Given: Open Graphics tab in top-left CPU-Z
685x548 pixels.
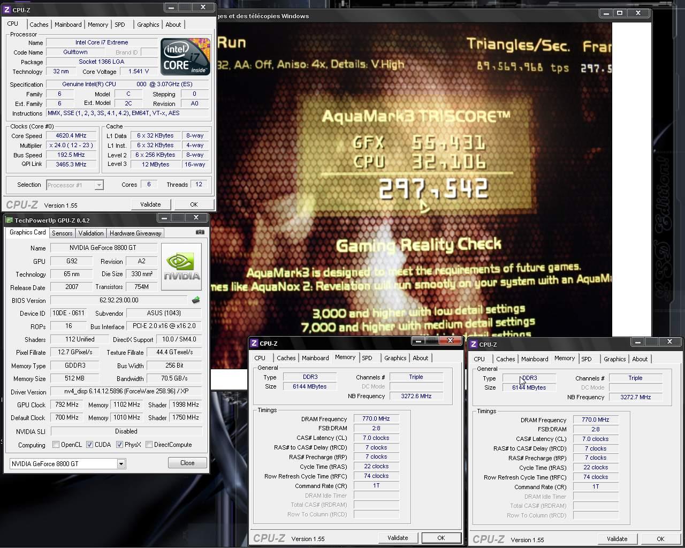Looking at the screenshot, I should (148, 25).
